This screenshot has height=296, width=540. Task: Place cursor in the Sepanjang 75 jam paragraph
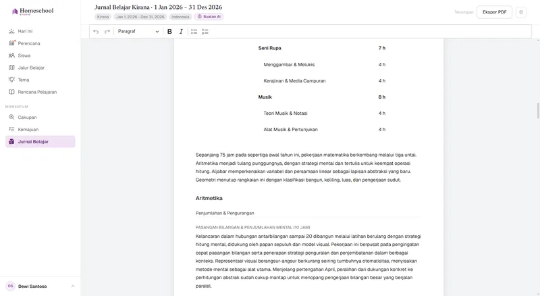[x=306, y=168]
